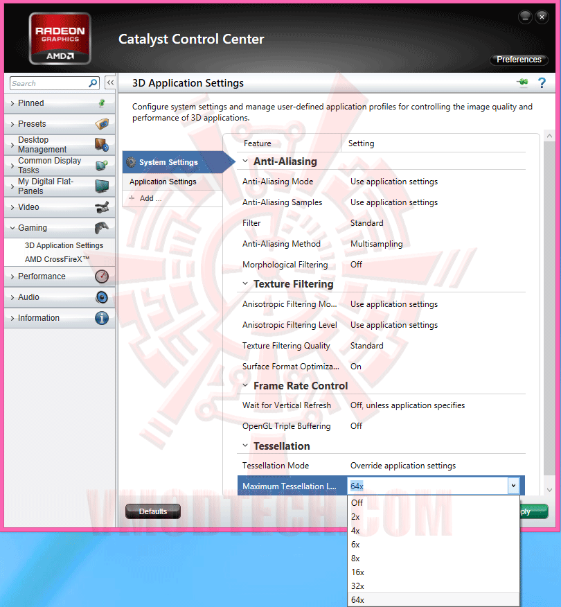The image size is (561, 607).
Task: Click the Filter Standard value
Action: (367, 223)
